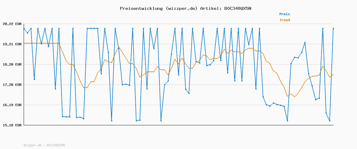Click the blue price peak just above 19.21 EUR gridline
The height and width of the screenshot is (149, 357).
pyautogui.click(x=305, y=42)
